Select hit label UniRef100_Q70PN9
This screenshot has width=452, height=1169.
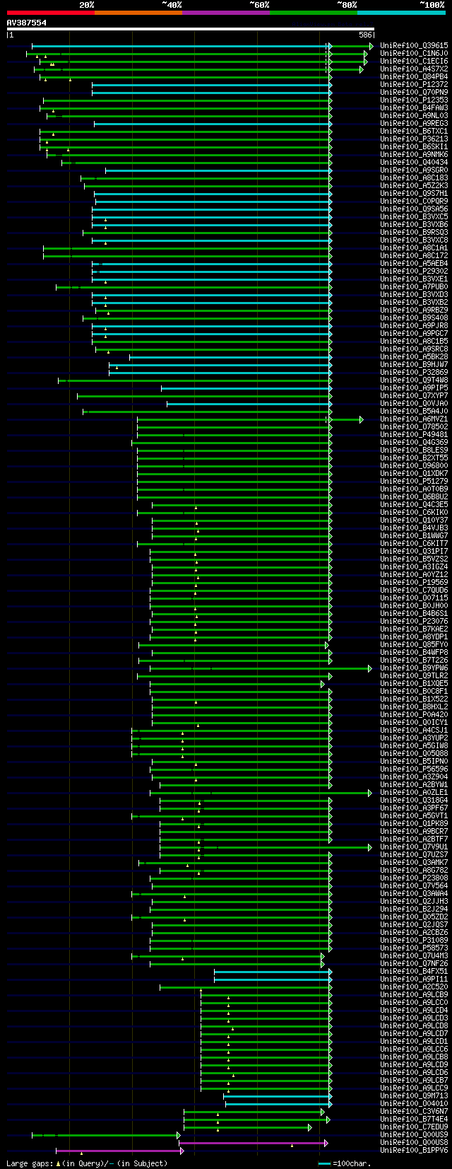click(x=414, y=92)
